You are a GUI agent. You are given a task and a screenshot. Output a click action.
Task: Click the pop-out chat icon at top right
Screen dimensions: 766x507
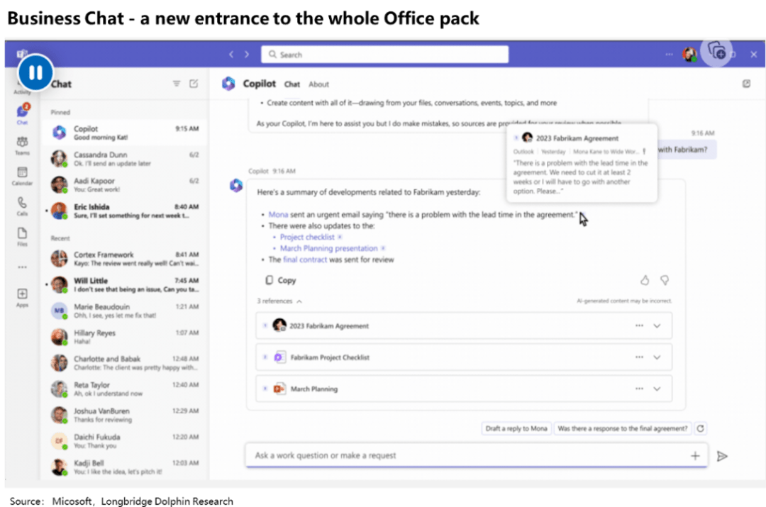pyautogui.click(x=746, y=84)
